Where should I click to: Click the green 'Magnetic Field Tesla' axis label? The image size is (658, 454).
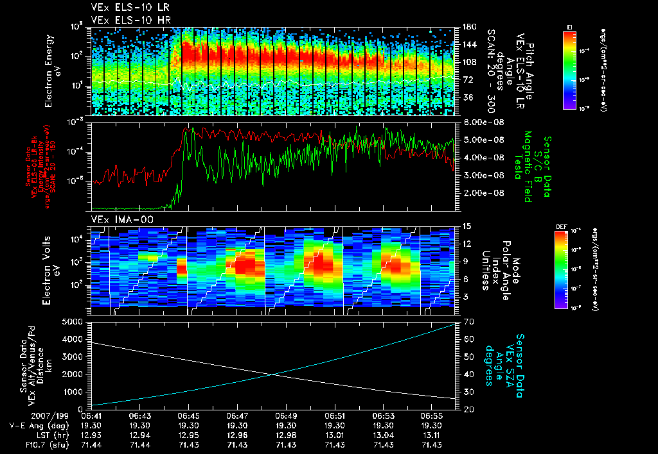coord(523,167)
